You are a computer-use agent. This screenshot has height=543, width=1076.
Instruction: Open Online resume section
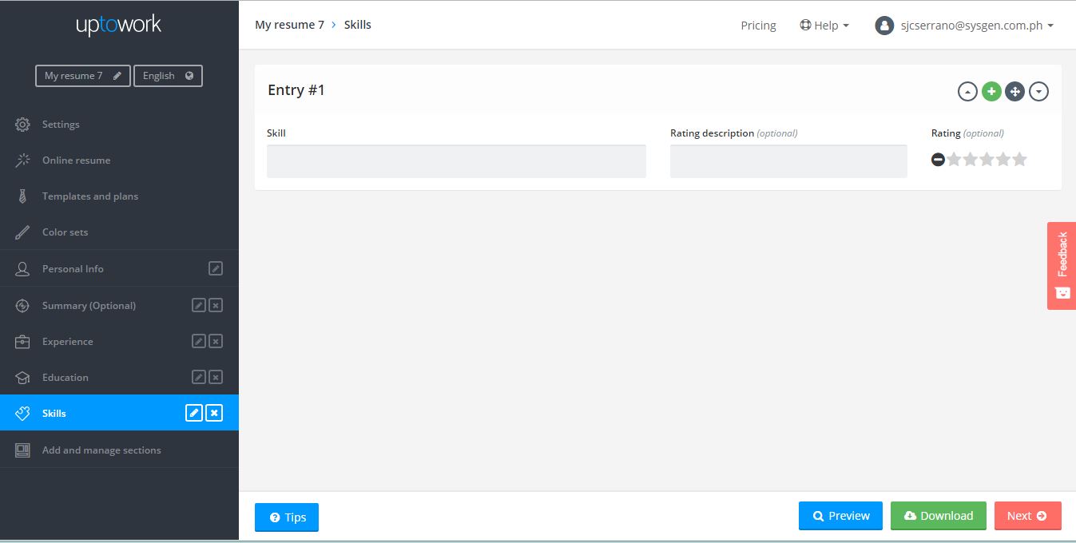pyautogui.click(x=119, y=161)
